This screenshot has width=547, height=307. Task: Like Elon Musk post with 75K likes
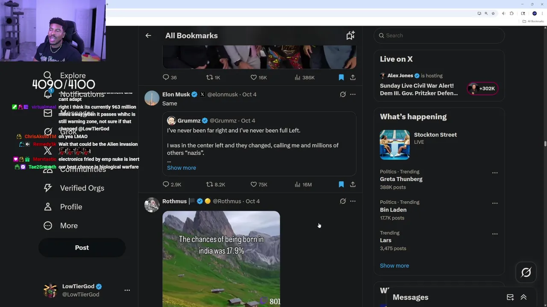(259, 185)
